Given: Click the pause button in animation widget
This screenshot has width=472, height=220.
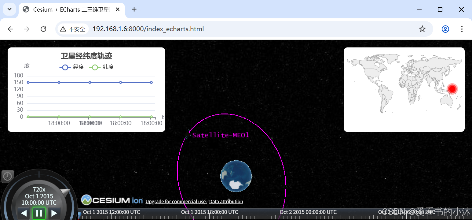Looking at the screenshot, I should (39, 213).
